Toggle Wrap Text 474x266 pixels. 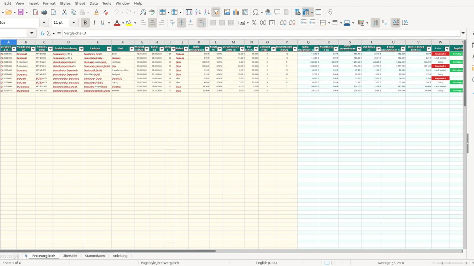click(x=202, y=23)
